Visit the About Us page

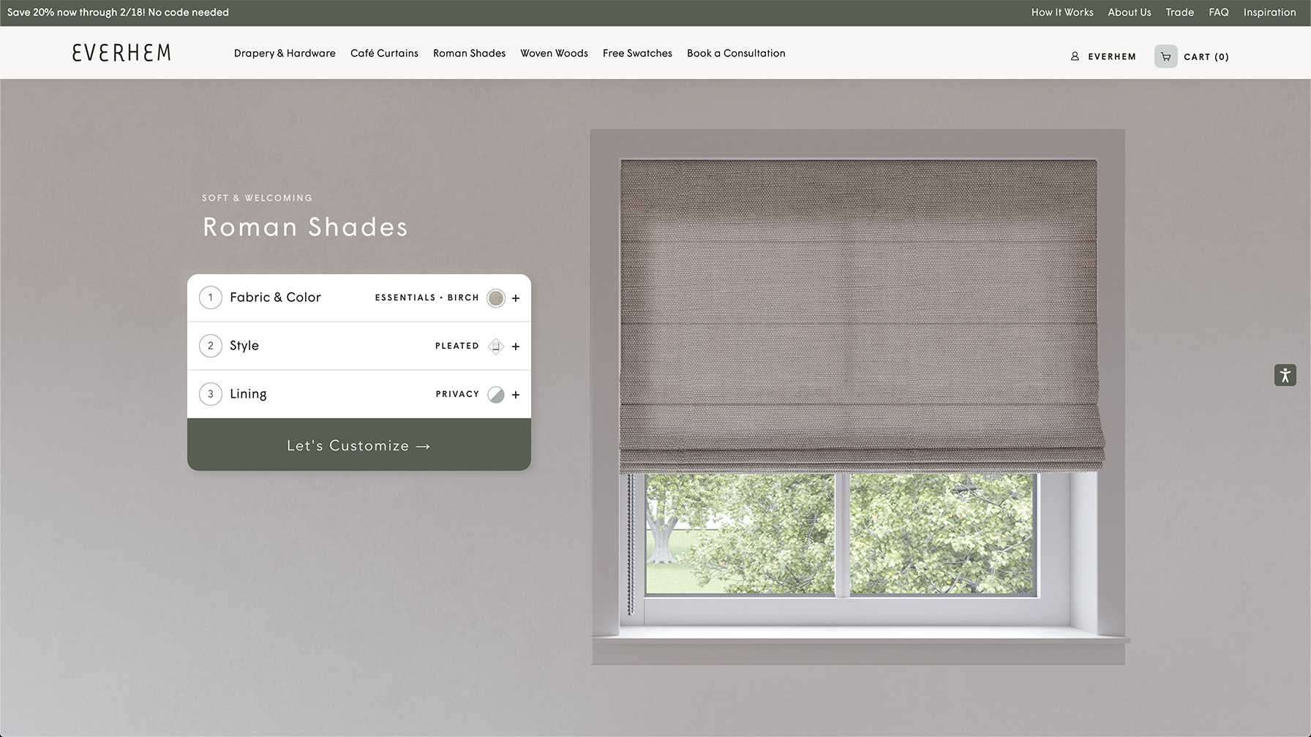coord(1129,12)
